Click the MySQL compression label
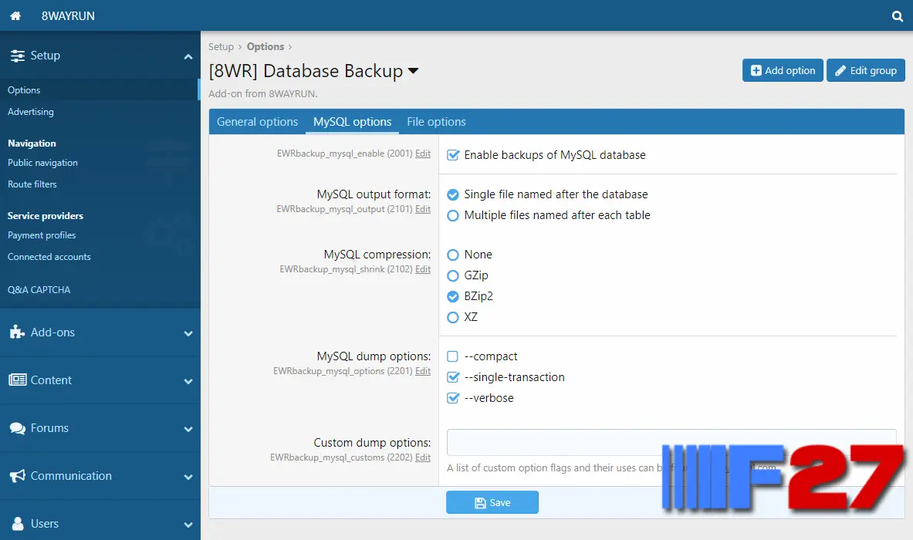 click(377, 255)
